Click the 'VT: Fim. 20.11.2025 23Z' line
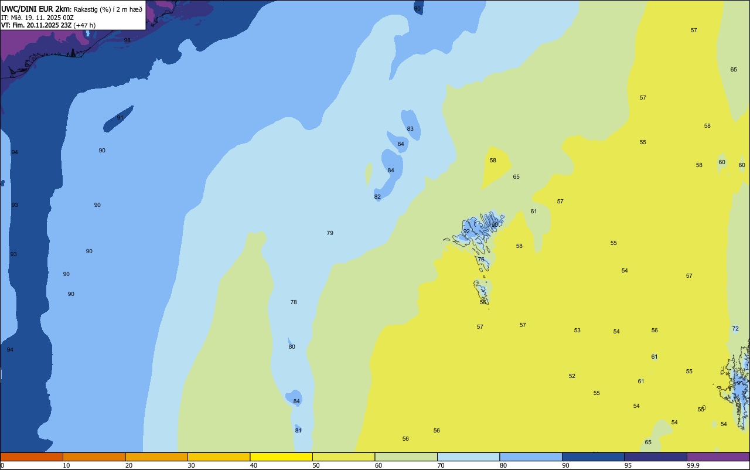The image size is (750, 470). 36,25
